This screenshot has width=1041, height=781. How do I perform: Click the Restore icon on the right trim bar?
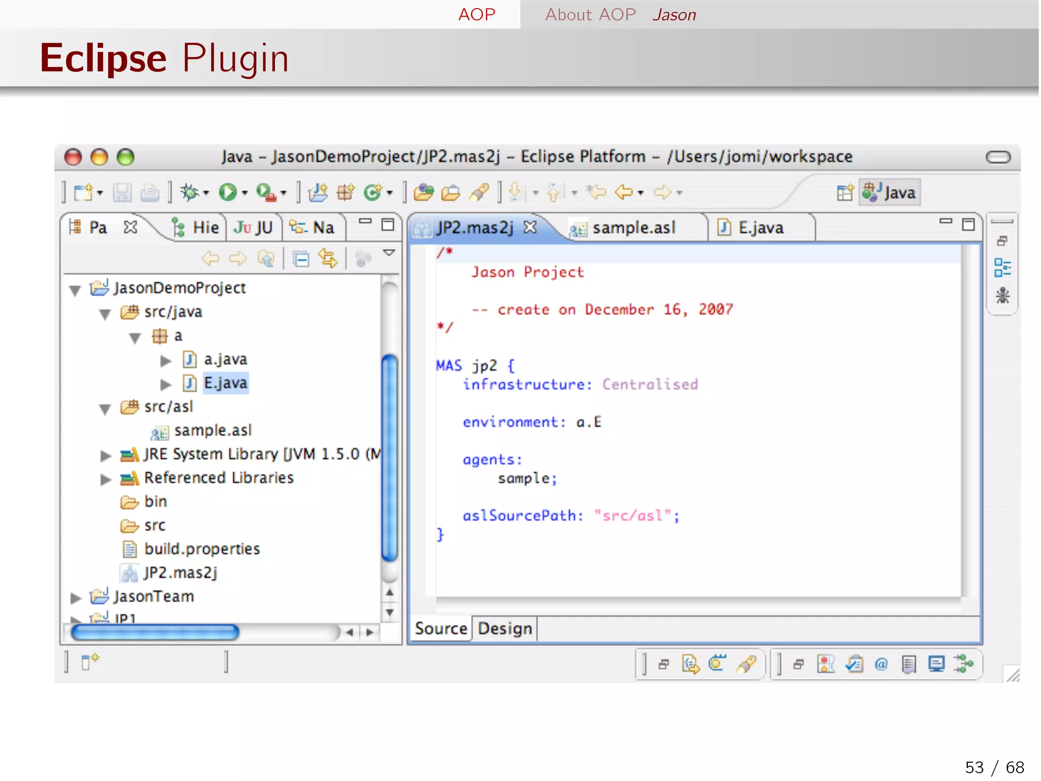(x=1002, y=241)
